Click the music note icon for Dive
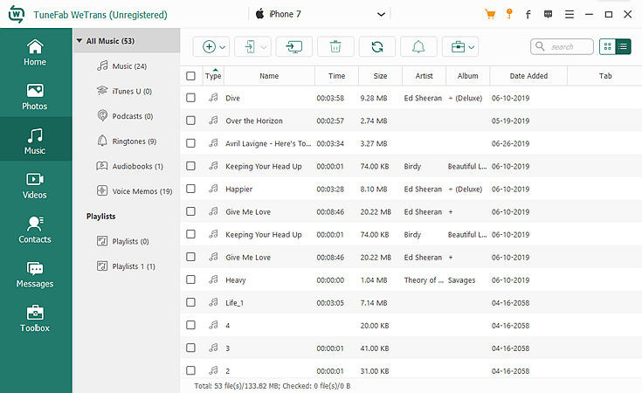Viewport: 642px width, 393px height. point(213,98)
